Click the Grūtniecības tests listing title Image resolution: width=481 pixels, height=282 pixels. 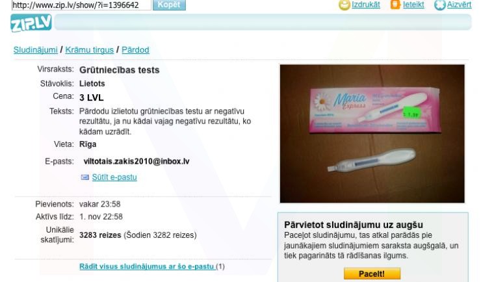tap(120, 70)
